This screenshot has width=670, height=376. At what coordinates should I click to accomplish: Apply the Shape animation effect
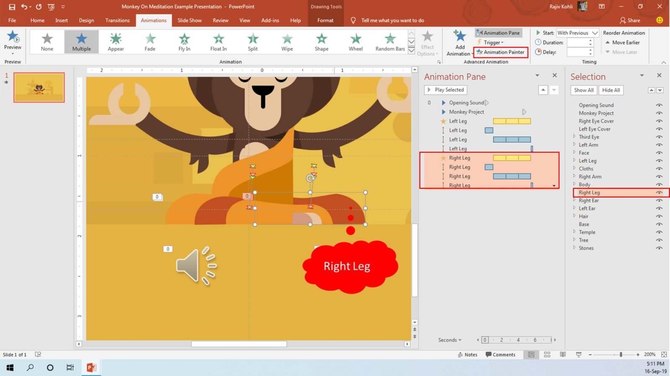click(x=322, y=41)
